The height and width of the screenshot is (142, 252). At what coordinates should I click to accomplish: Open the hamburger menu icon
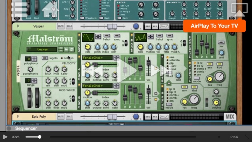[x=19, y=9]
